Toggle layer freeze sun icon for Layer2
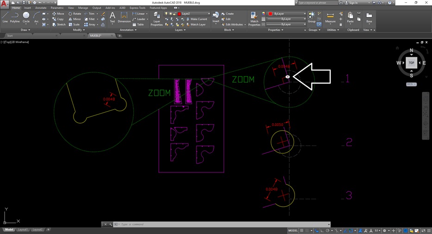This screenshot has height=234, width=432. pyautogui.click(x=170, y=13)
